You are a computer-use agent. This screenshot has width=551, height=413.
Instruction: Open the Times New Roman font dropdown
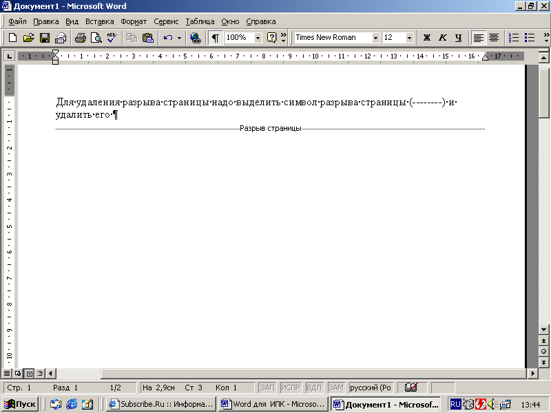(375, 38)
